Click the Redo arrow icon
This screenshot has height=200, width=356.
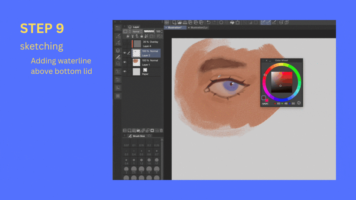tap(214, 22)
